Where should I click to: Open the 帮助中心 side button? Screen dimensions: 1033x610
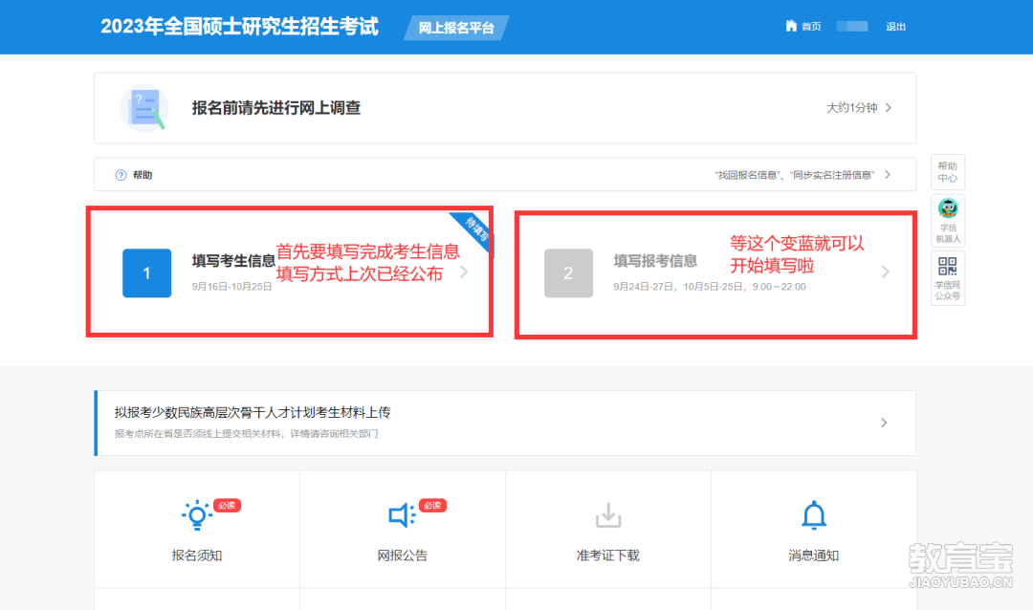948,172
